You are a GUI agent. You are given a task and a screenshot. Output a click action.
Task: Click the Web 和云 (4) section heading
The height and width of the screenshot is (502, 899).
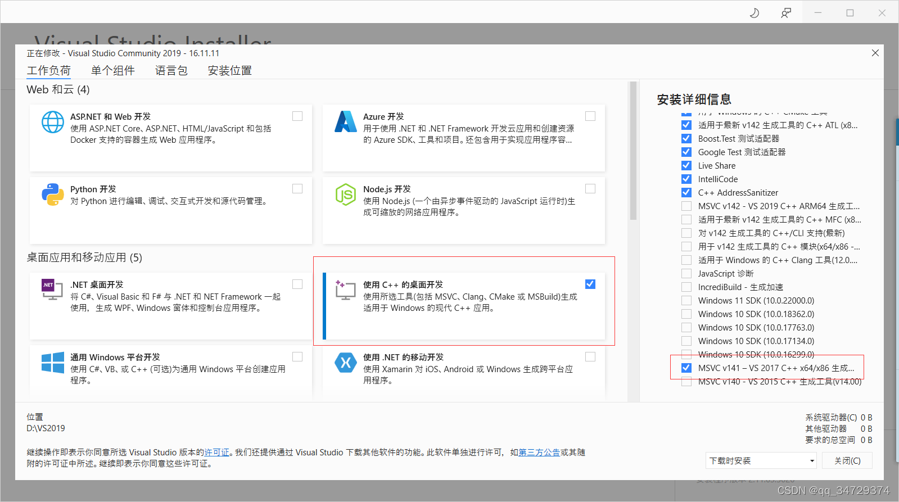point(58,89)
